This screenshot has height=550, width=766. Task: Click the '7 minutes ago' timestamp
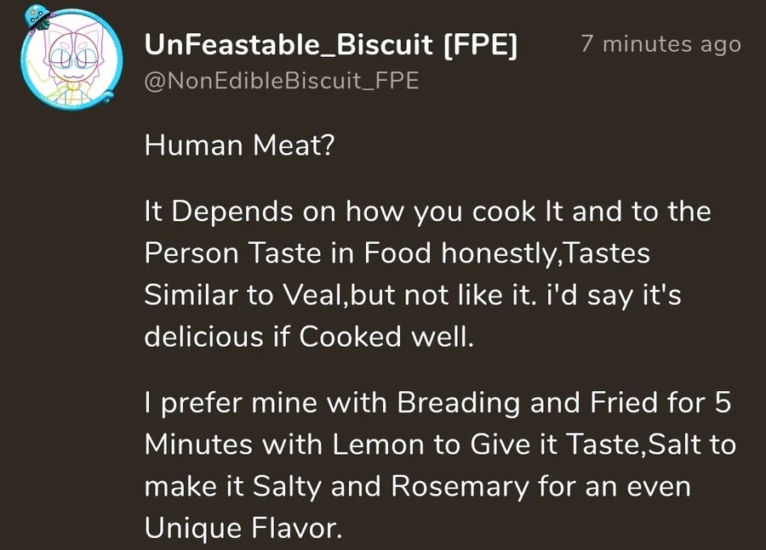pyautogui.click(x=661, y=44)
